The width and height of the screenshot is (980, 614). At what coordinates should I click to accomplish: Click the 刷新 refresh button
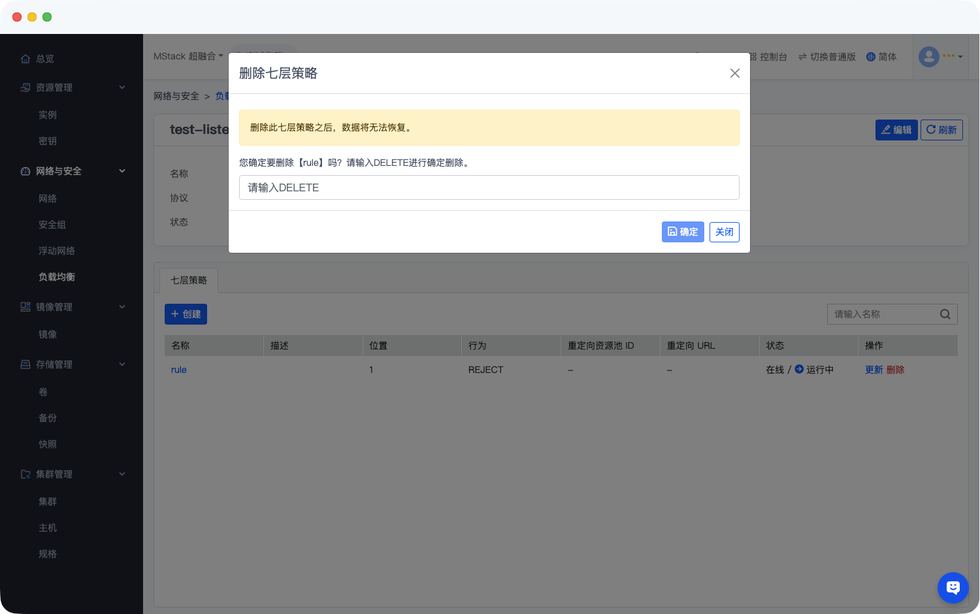tap(941, 130)
